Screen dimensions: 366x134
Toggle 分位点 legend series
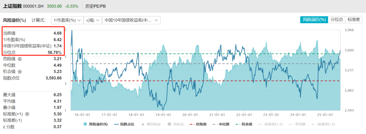click(x=175, y=124)
